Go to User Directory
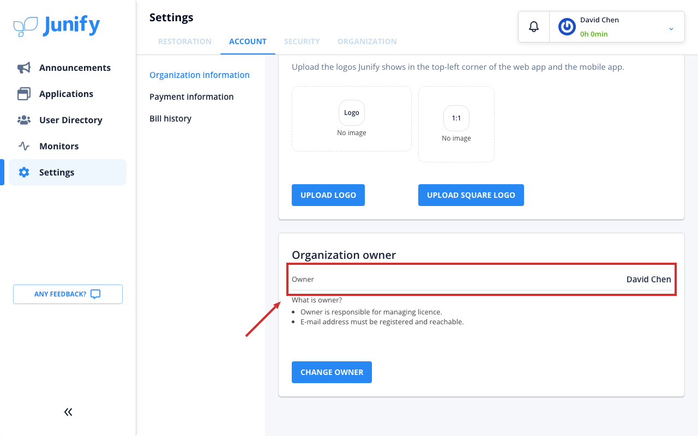This screenshot has height=436, width=698. [68, 120]
